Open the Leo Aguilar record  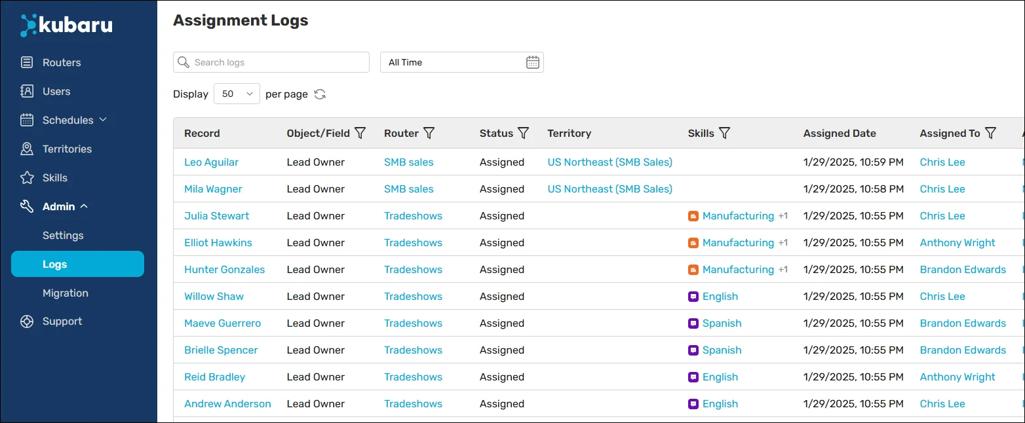pyautogui.click(x=211, y=162)
